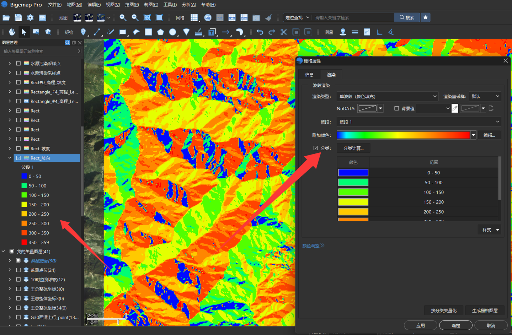Toggle the 新建图层(90) layer checkbox

[x=18, y=260]
